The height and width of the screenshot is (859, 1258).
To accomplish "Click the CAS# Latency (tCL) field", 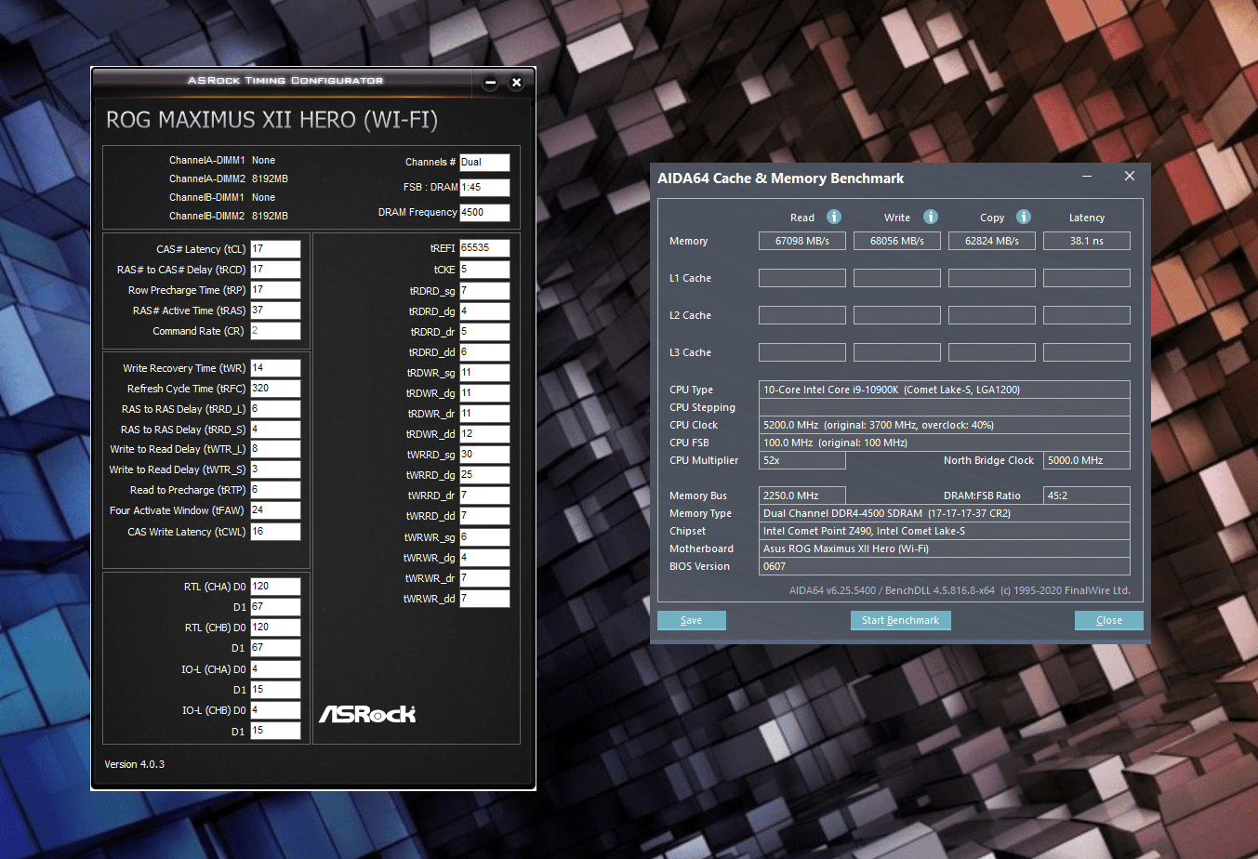I will pyautogui.click(x=275, y=249).
